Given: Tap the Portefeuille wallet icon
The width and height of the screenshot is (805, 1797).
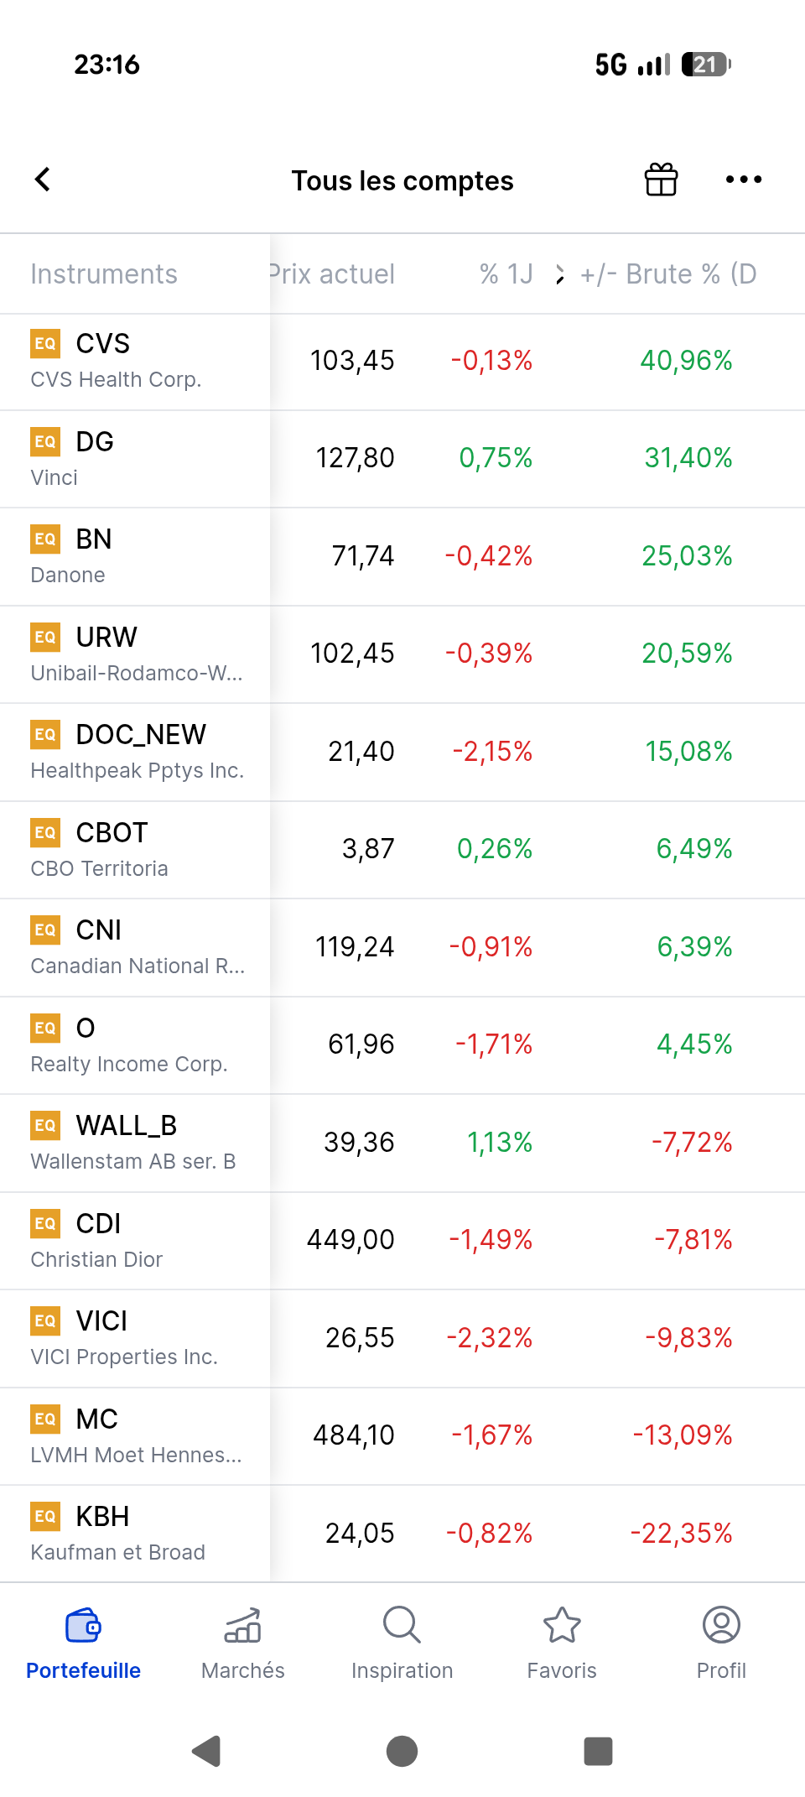Looking at the screenshot, I should pos(84,1625).
